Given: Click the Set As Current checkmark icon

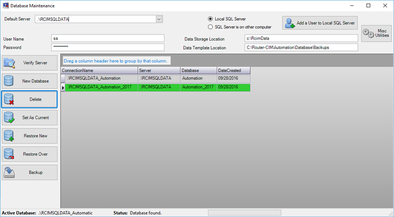Looking at the screenshot, I should click(x=9, y=118).
